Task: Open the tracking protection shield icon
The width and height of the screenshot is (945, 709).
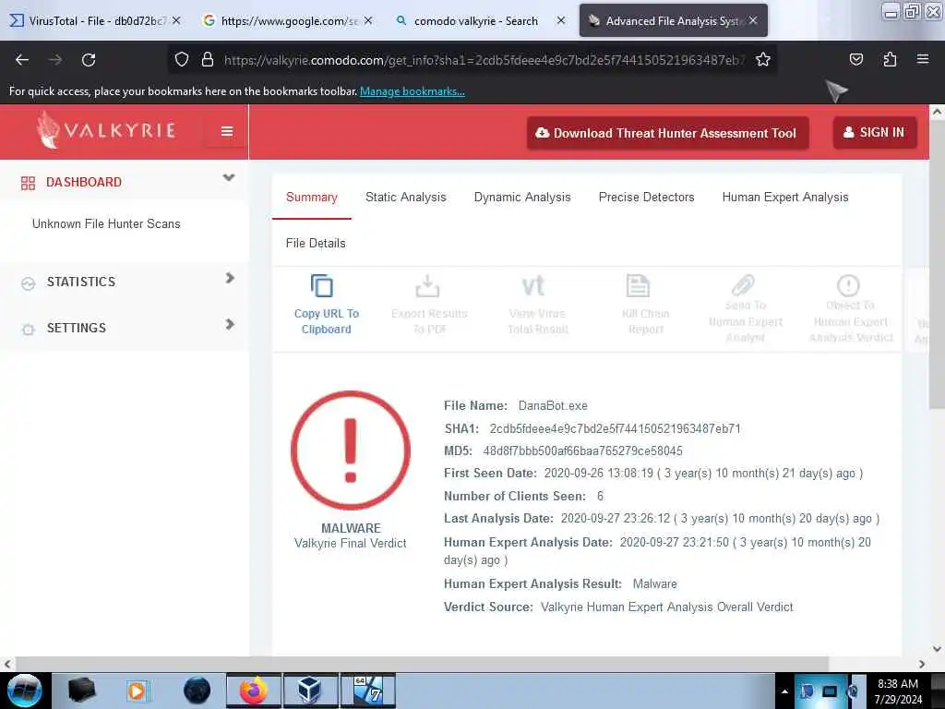Action: tap(182, 60)
